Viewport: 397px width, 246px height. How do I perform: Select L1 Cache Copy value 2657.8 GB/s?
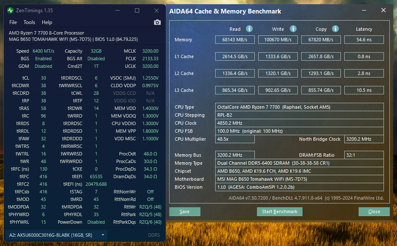point(321,56)
